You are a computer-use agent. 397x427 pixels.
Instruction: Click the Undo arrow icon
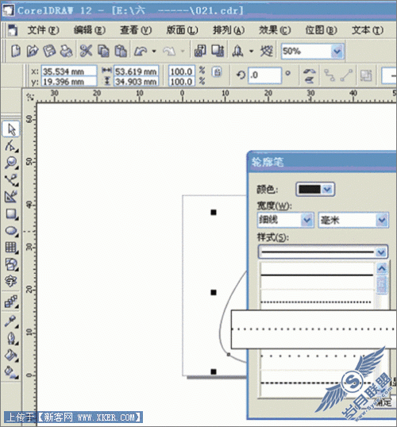click(141, 51)
